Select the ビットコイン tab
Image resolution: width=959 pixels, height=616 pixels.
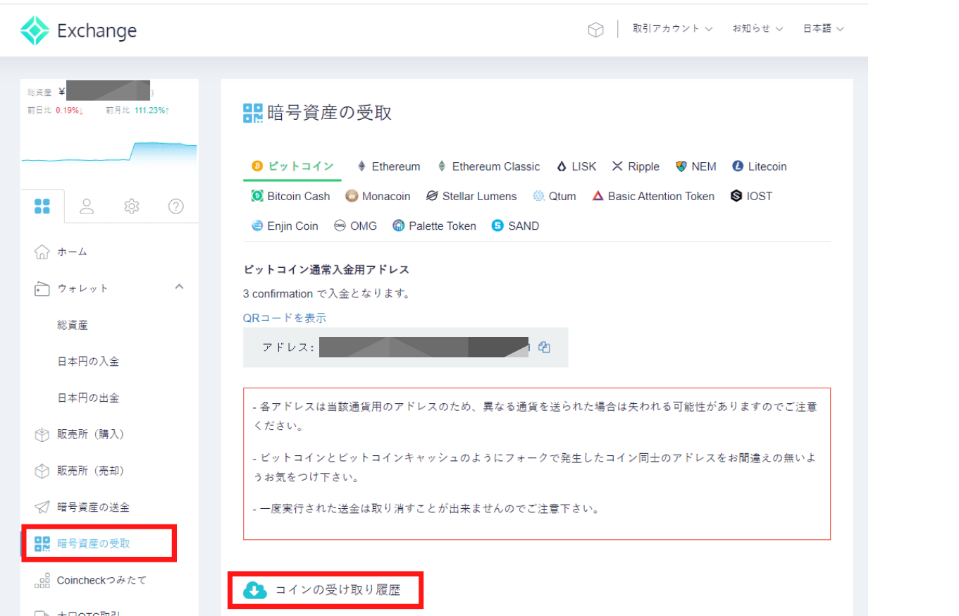click(292, 166)
